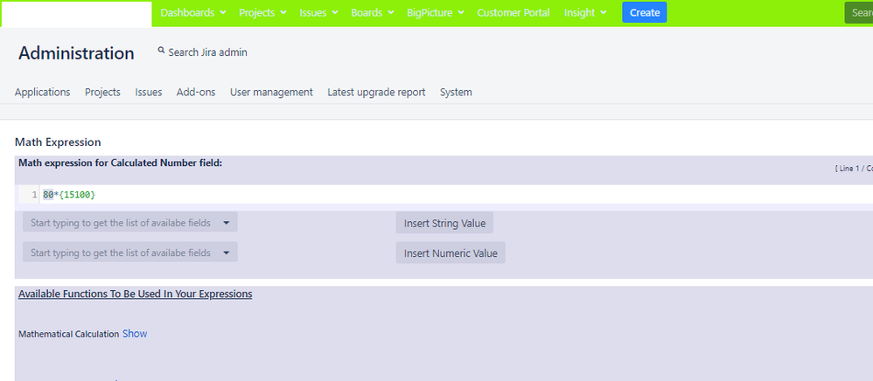Click the blue Create button
This screenshot has width=873, height=381.
point(644,13)
